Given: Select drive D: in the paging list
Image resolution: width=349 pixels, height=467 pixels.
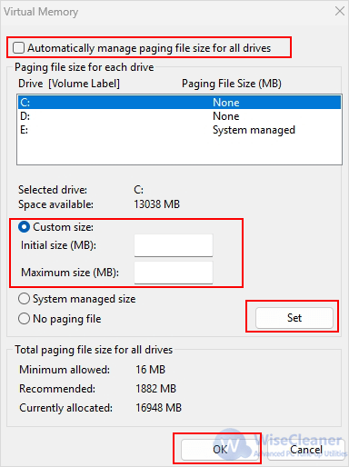Looking at the screenshot, I should coord(179,116).
